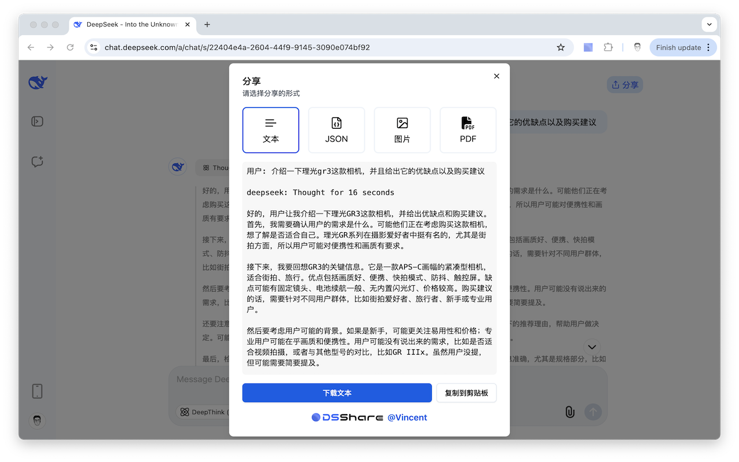Open the browser tab list chevron
The height and width of the screenshot is (462, 739).
708,24
